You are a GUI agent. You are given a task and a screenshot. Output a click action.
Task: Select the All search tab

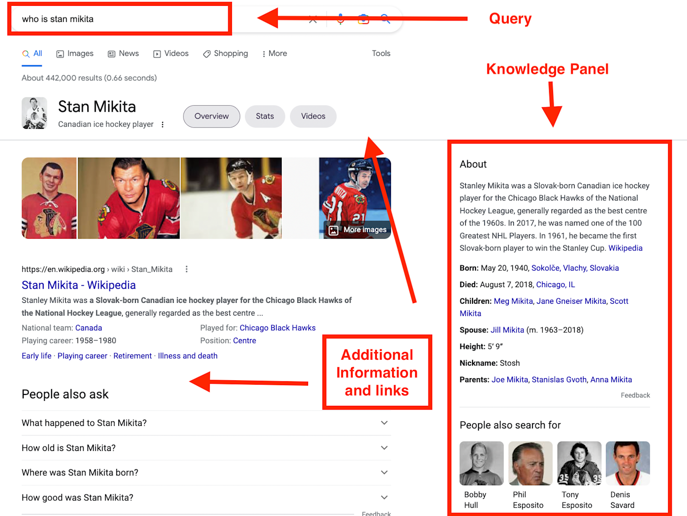click(x=32, y=53)
